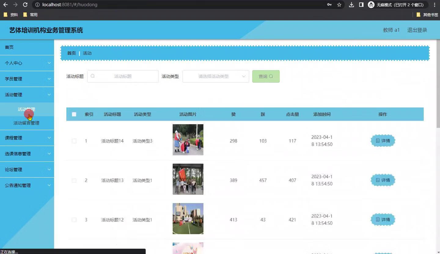Viewport: 440px width, 254px height.
Task: Expand the 公告通知管理 sidebar menu
Action: tap(27, 185)
